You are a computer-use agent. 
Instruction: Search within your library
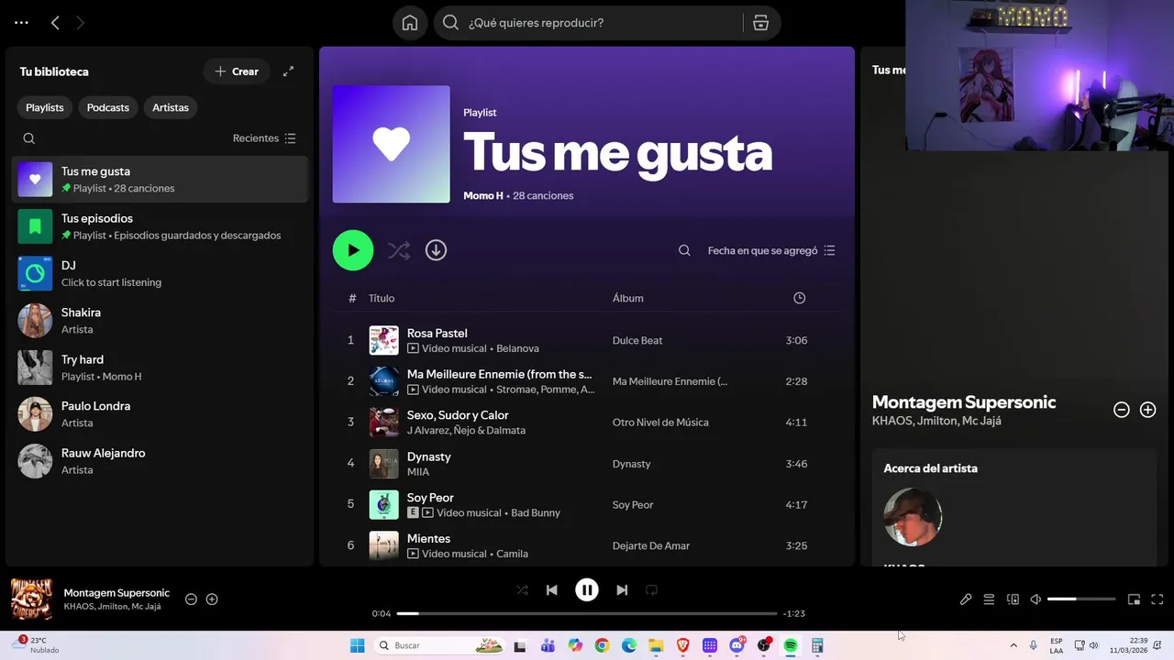point(29,138)
